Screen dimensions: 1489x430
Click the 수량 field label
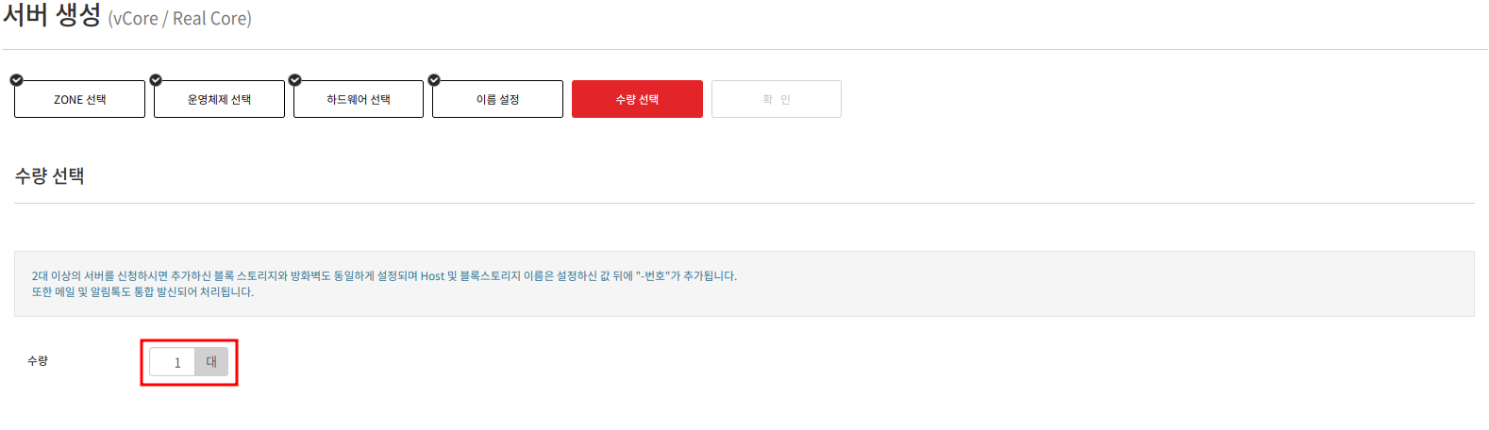pyautogui.click(x=38, y=361)
